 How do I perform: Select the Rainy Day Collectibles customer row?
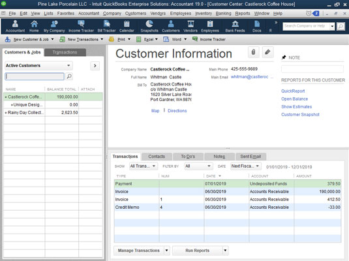53,112
